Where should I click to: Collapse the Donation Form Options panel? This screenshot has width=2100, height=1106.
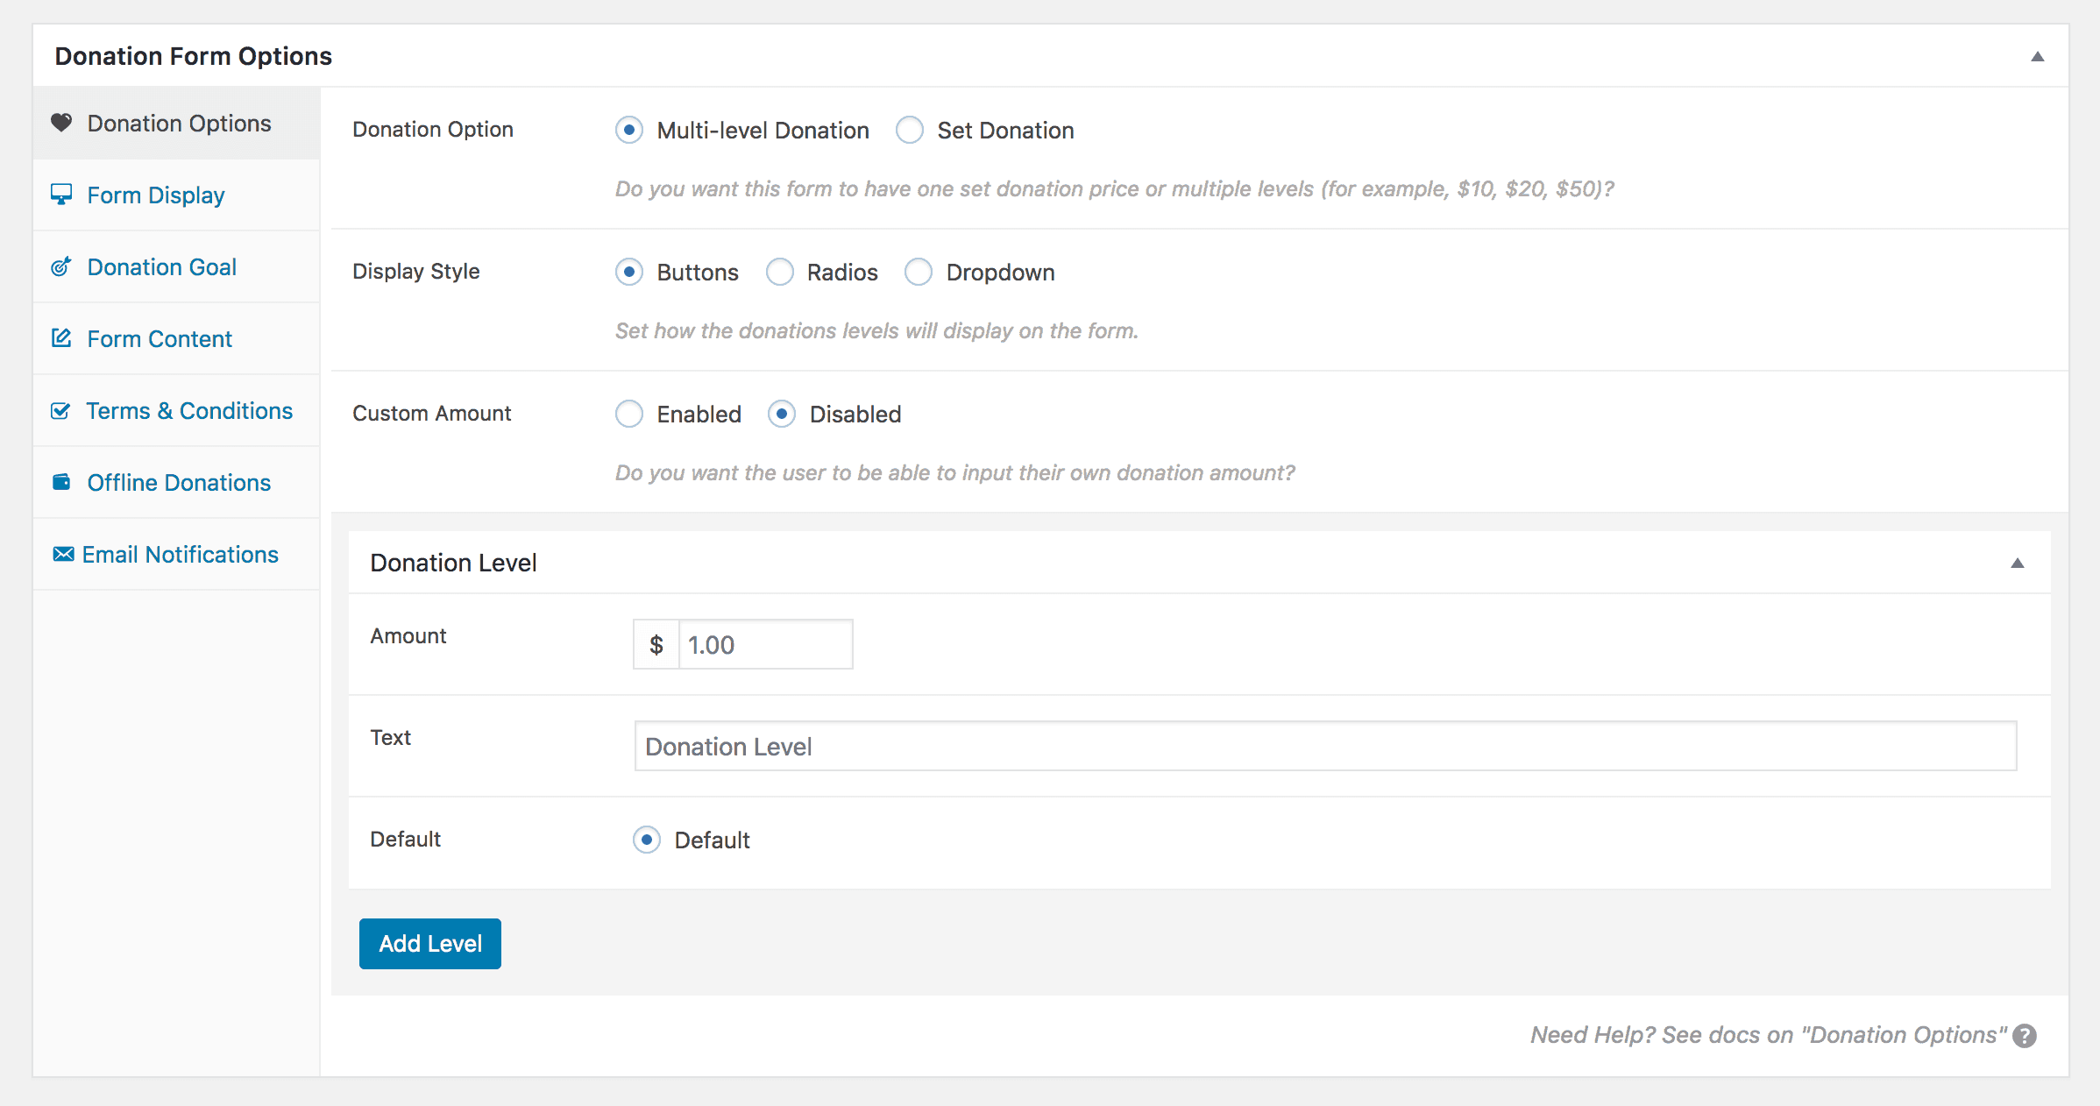(x=2038, y=56)
